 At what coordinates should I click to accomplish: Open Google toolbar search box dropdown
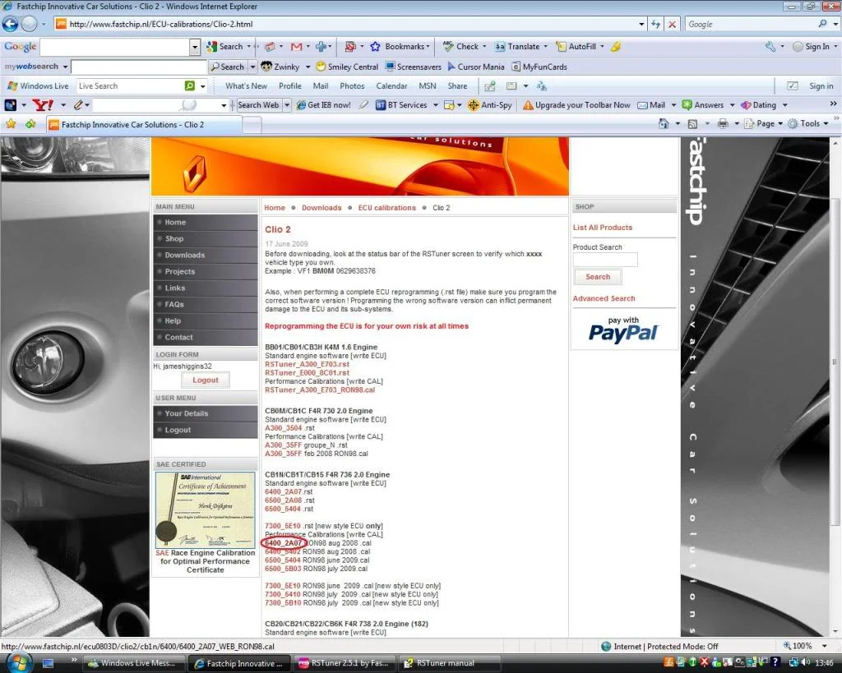[x=195, y=47]
